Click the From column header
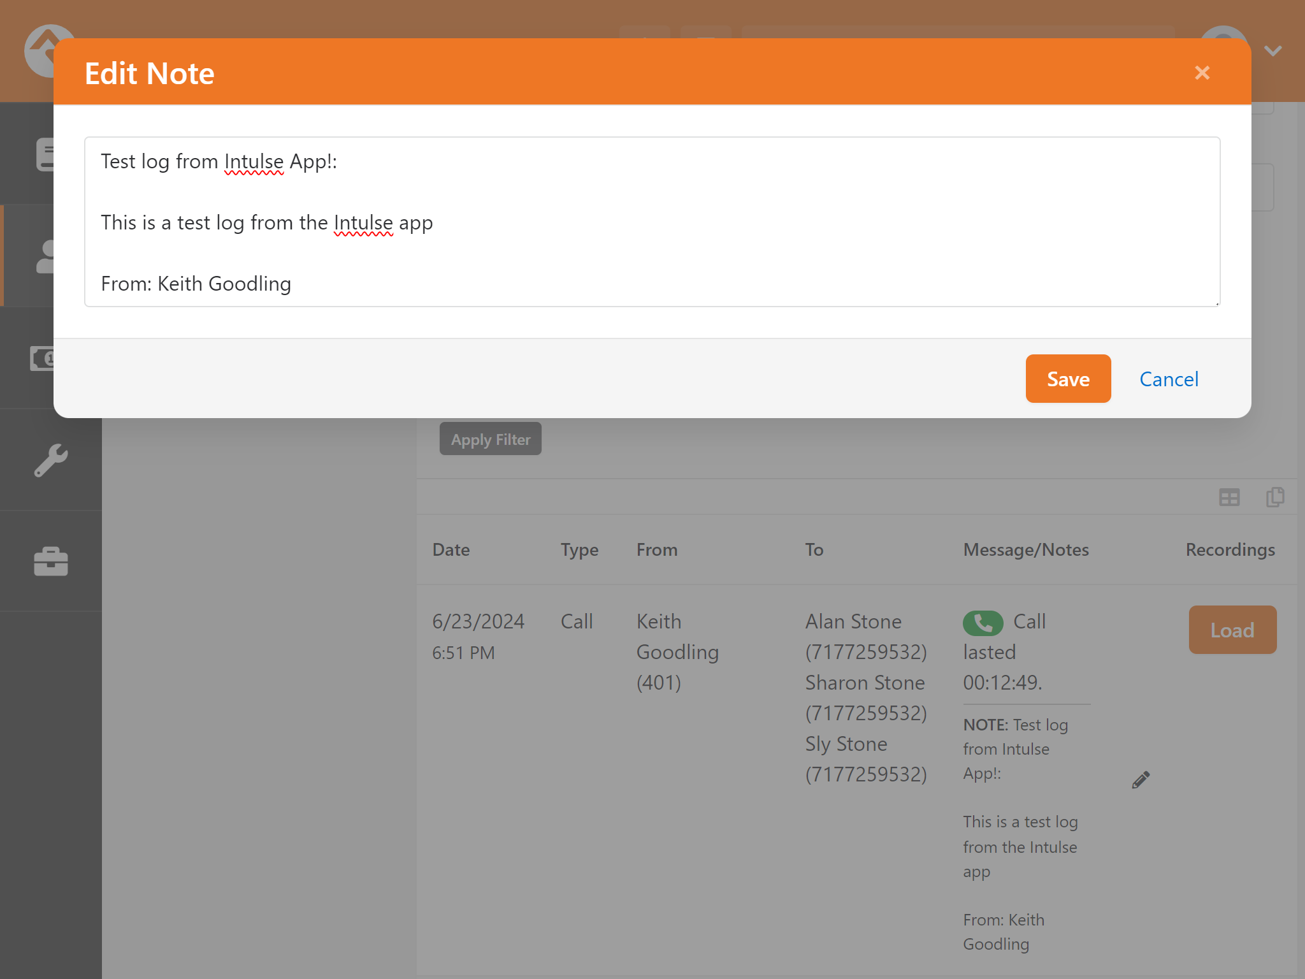 pos(657,549)
